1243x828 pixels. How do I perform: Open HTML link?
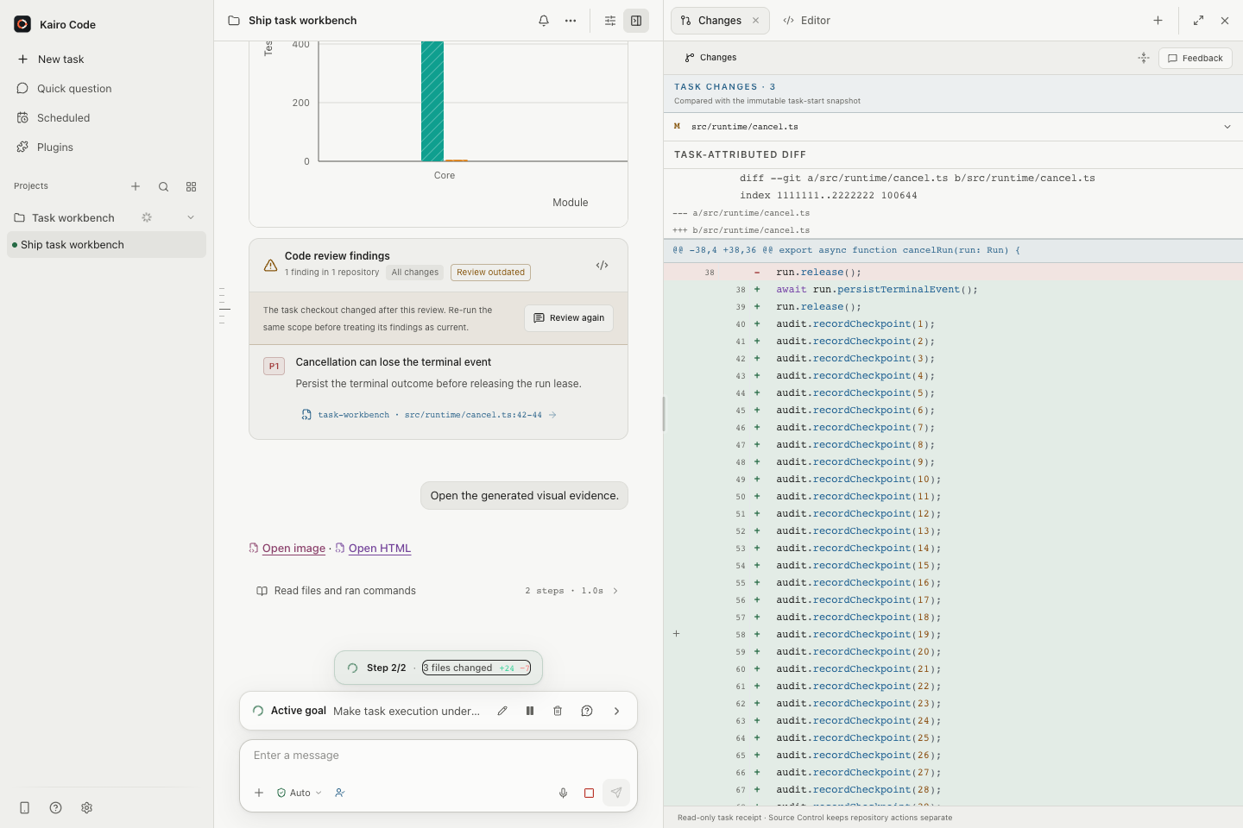pos(380,549)
